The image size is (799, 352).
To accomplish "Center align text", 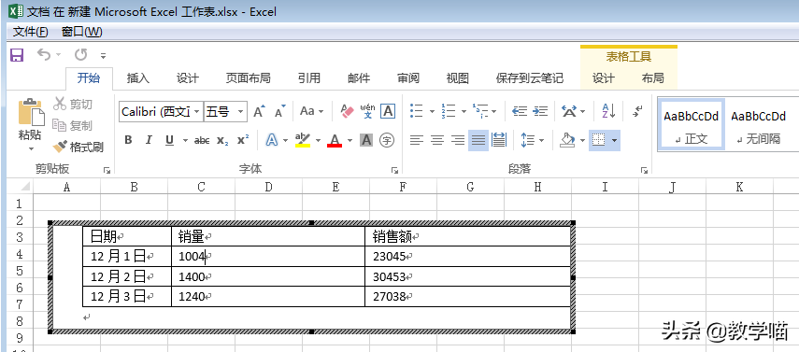I will (437, 140).
